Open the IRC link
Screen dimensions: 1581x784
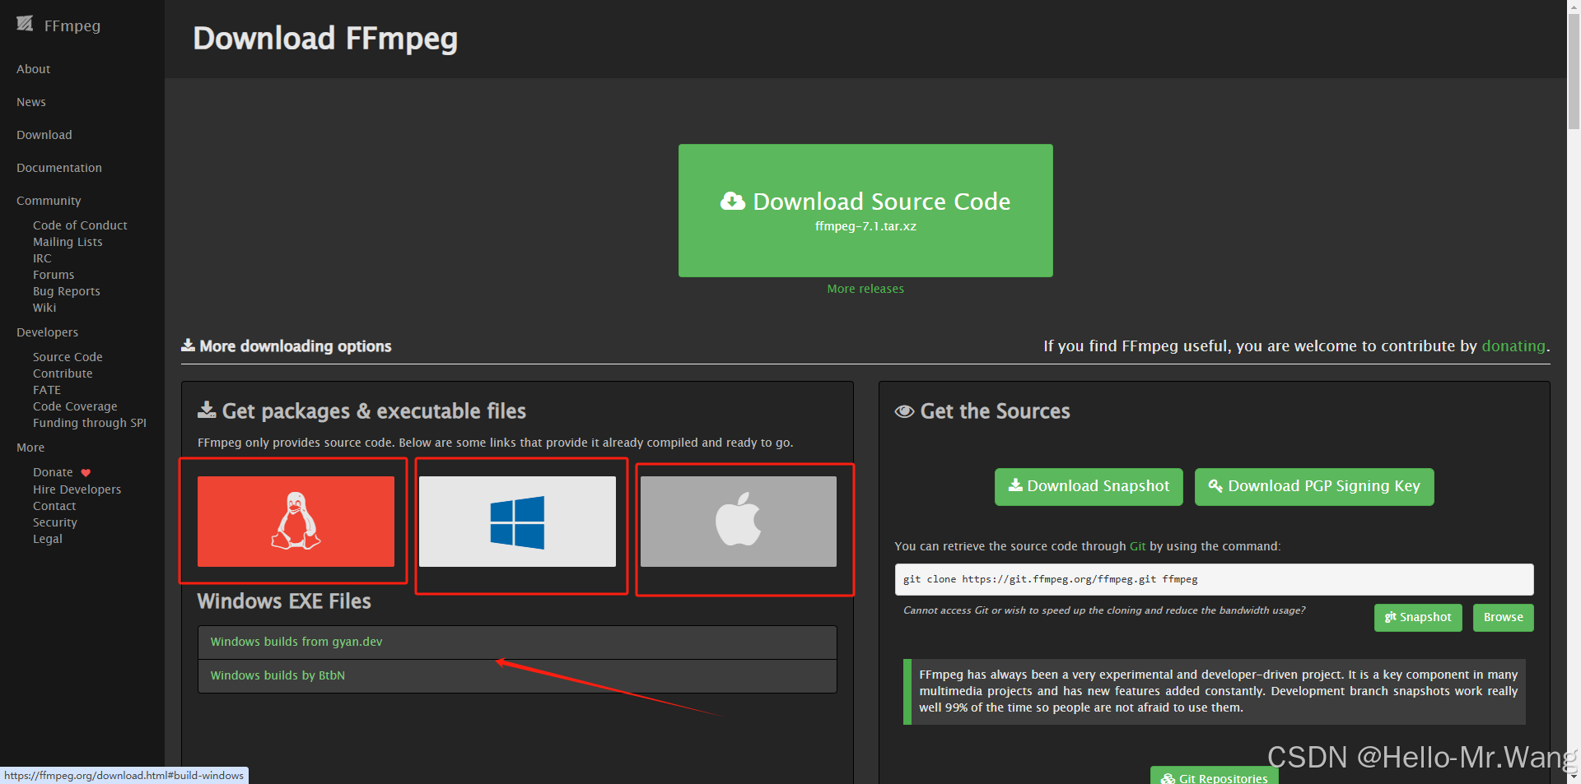click(42, 258)
